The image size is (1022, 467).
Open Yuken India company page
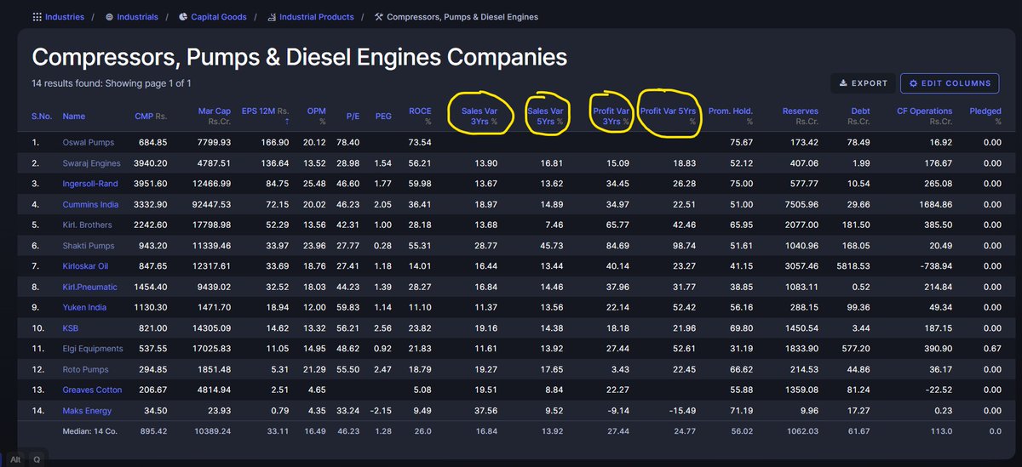(x=84, y=307)
